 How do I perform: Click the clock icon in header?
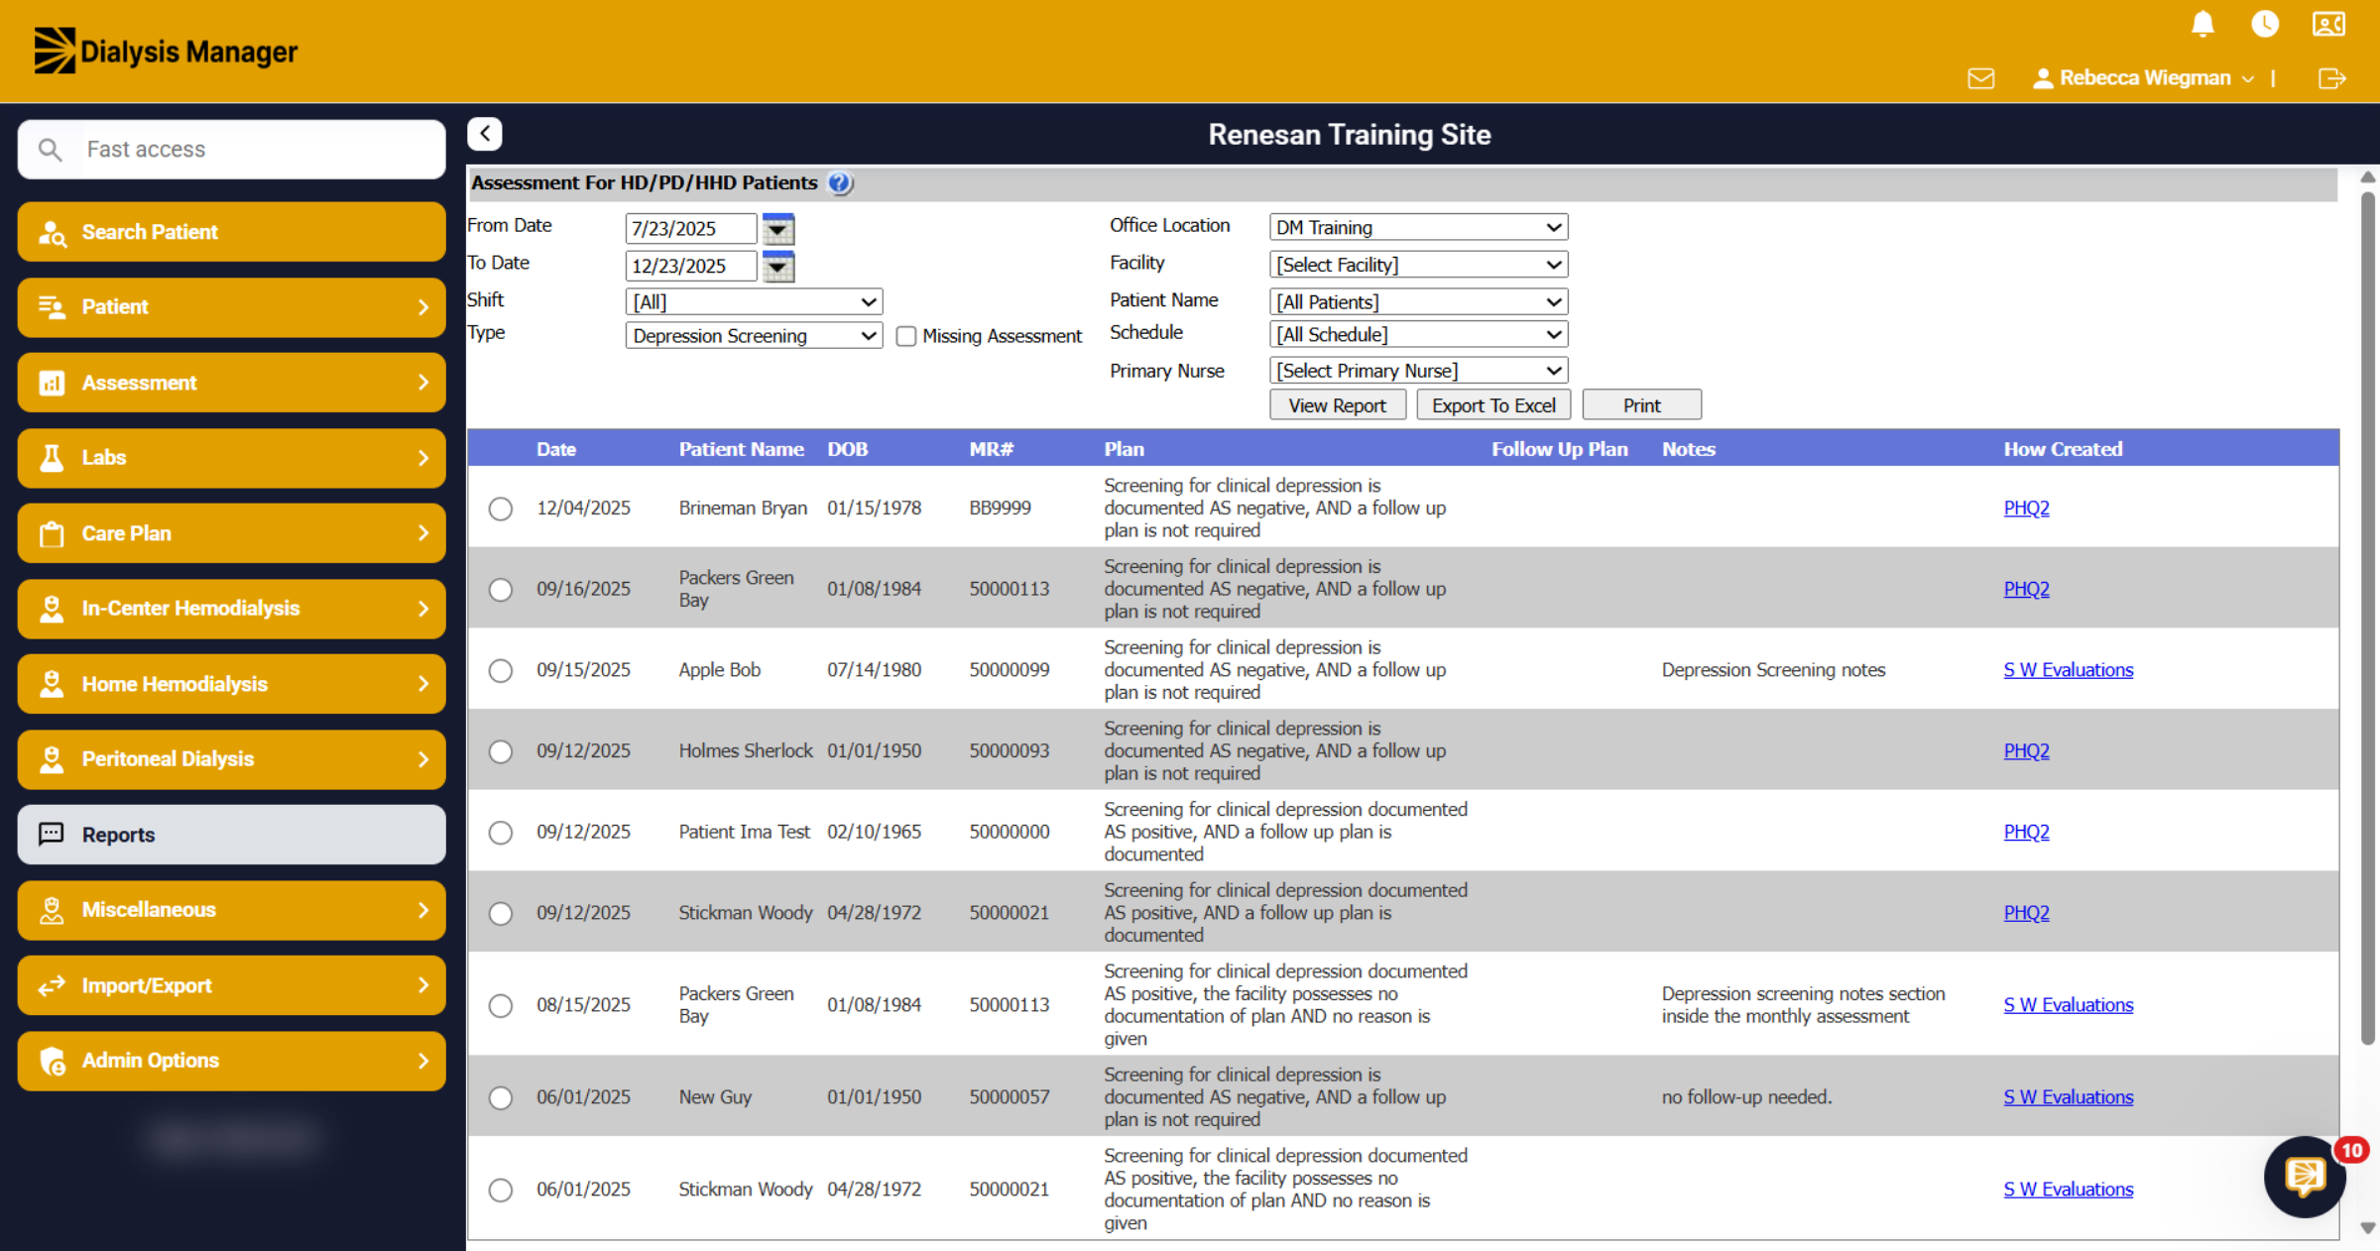pos(2265,24)
